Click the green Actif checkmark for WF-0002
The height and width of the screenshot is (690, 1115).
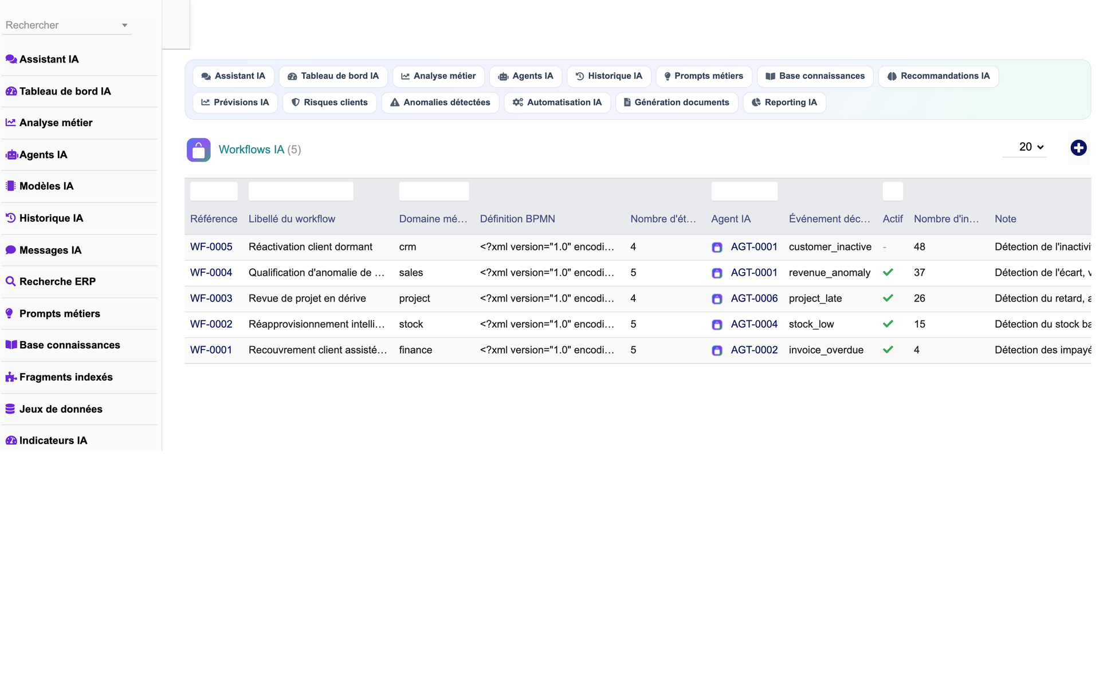888,324
